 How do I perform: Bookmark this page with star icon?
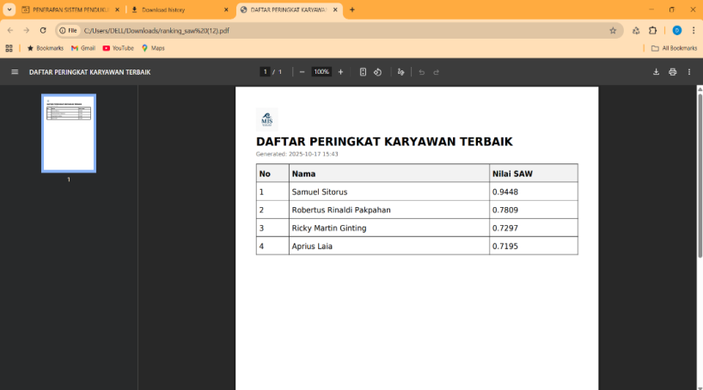point(613,30)
